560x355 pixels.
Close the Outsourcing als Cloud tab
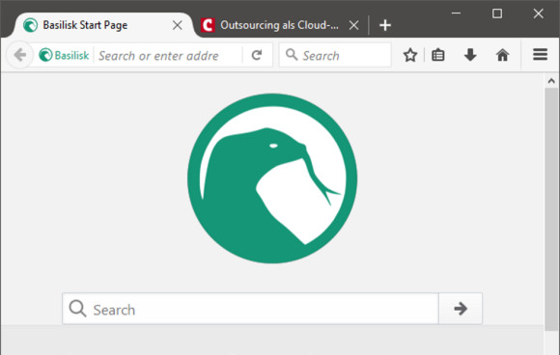click(353, 25)
